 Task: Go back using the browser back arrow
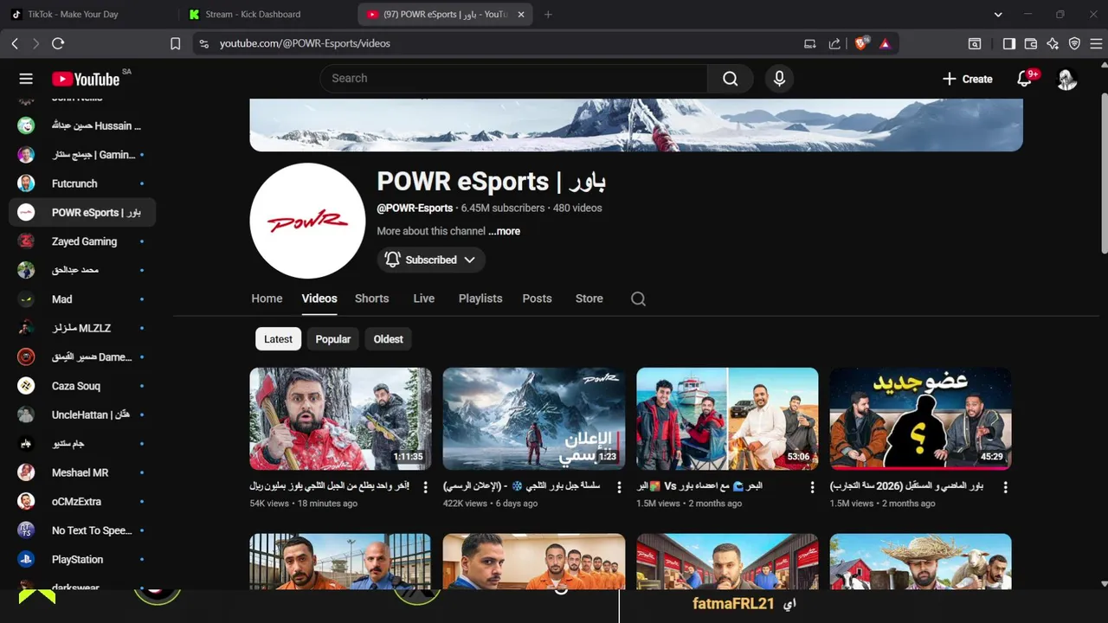pyautogui.click(x=15, y=43)
